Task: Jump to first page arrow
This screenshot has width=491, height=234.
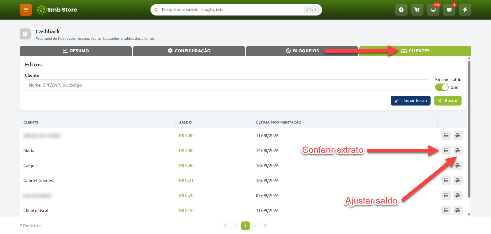Action: coord(226,226)
